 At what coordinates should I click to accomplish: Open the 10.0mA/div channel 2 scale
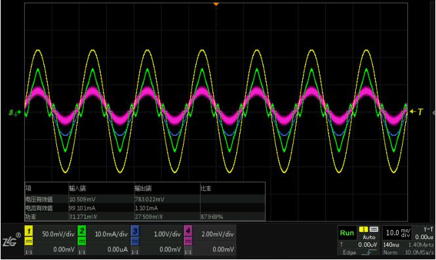(x=111, y=234)
